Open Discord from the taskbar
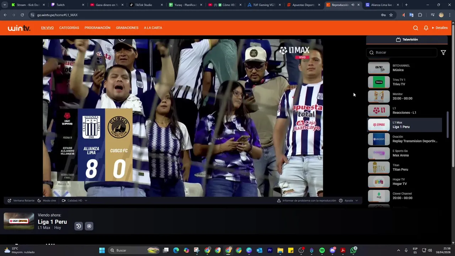This screenshot has height=256, width=455. point(333,250)
